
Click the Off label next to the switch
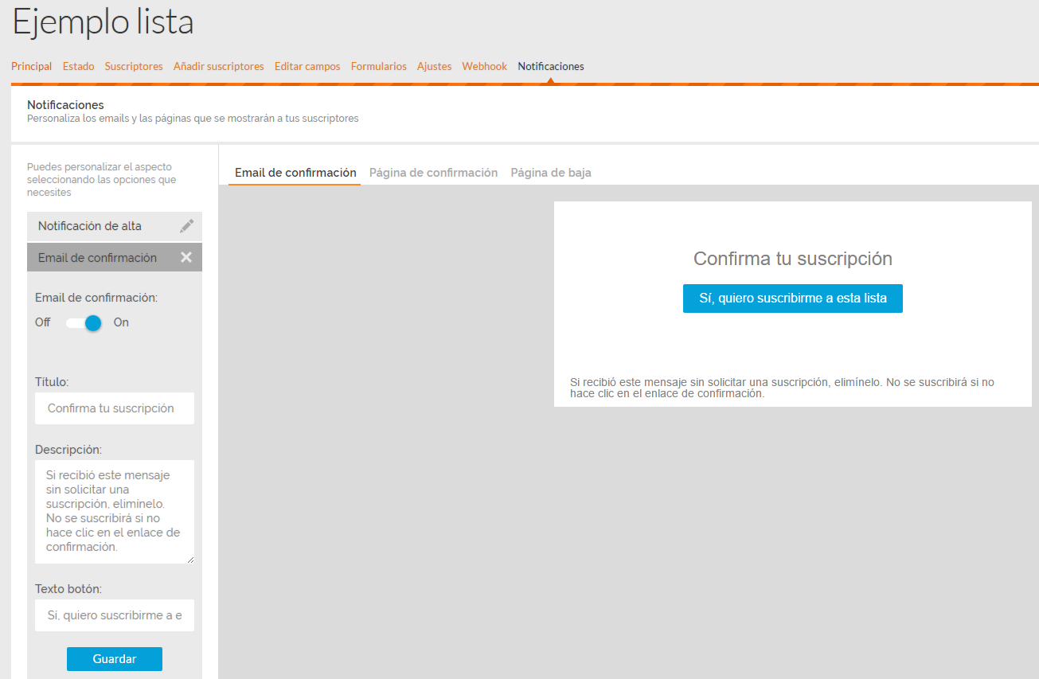[43, 322]
